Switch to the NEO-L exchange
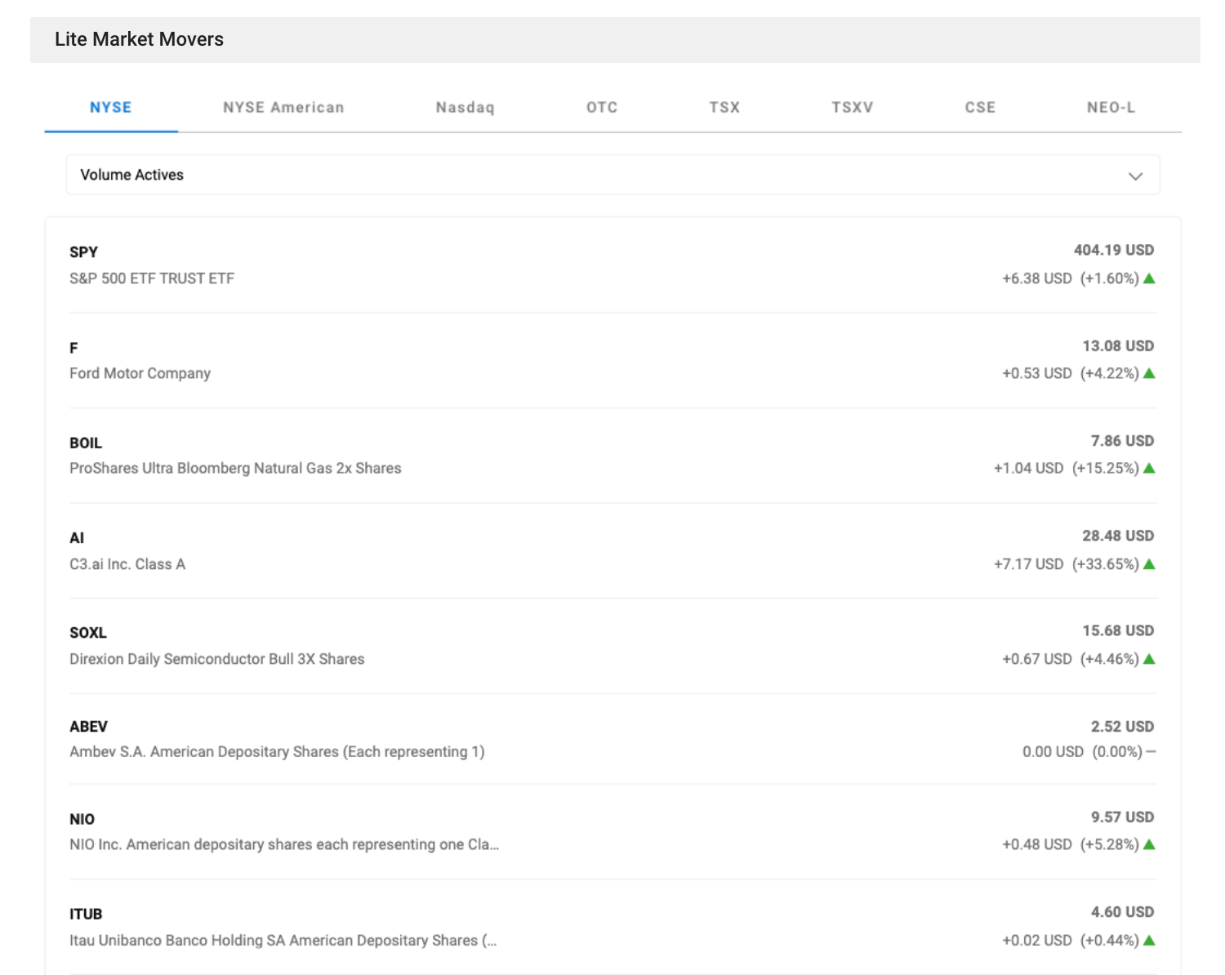Viewport: 1225px width, 975px height. [x=1111, y=107]
